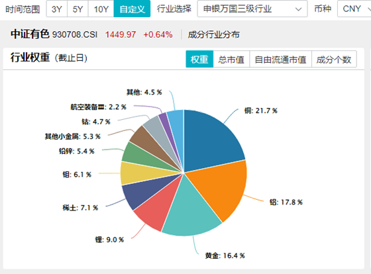Switch to the 成分个数 tab
This screenshot has width=371, height=274.
[x=334, y=59]
